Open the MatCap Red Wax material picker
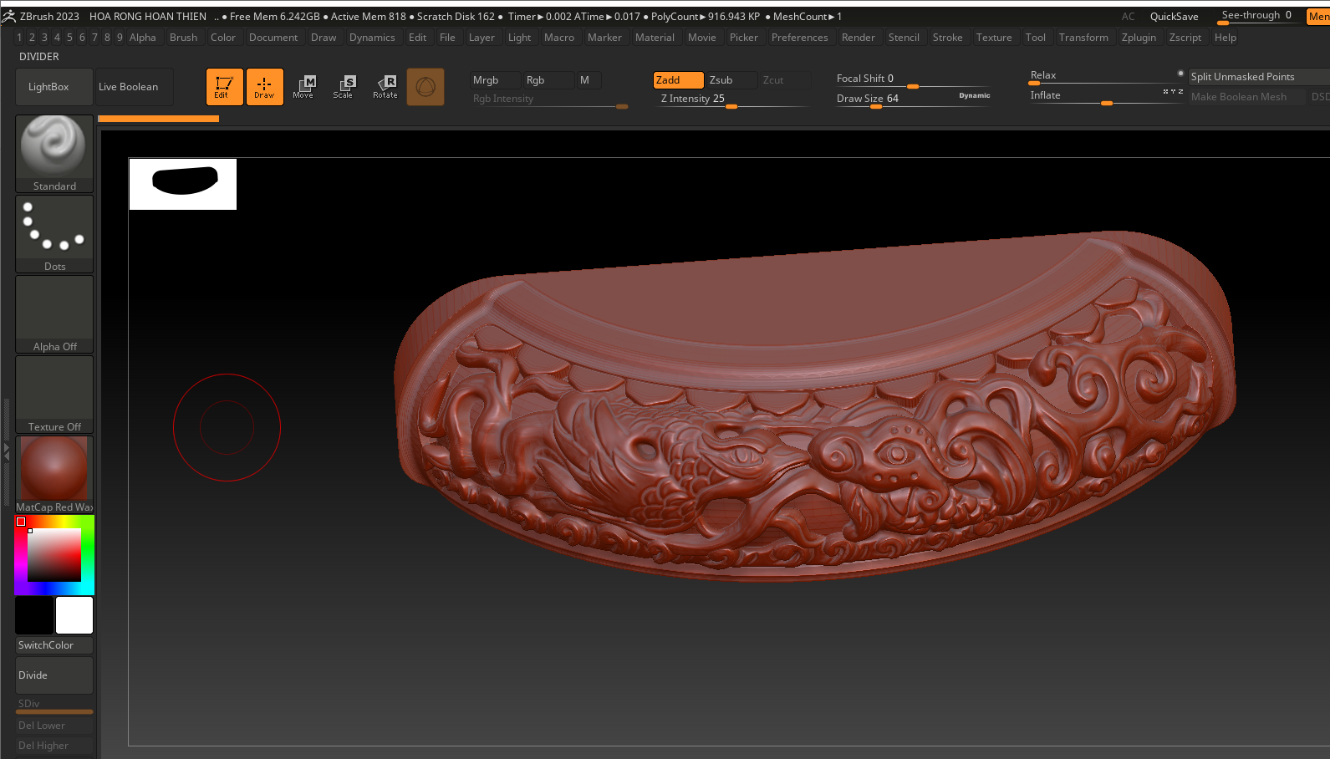Image resolution: width=1330 pixels, height=759 pixels. pyautogui.click(x=54, y=473)
